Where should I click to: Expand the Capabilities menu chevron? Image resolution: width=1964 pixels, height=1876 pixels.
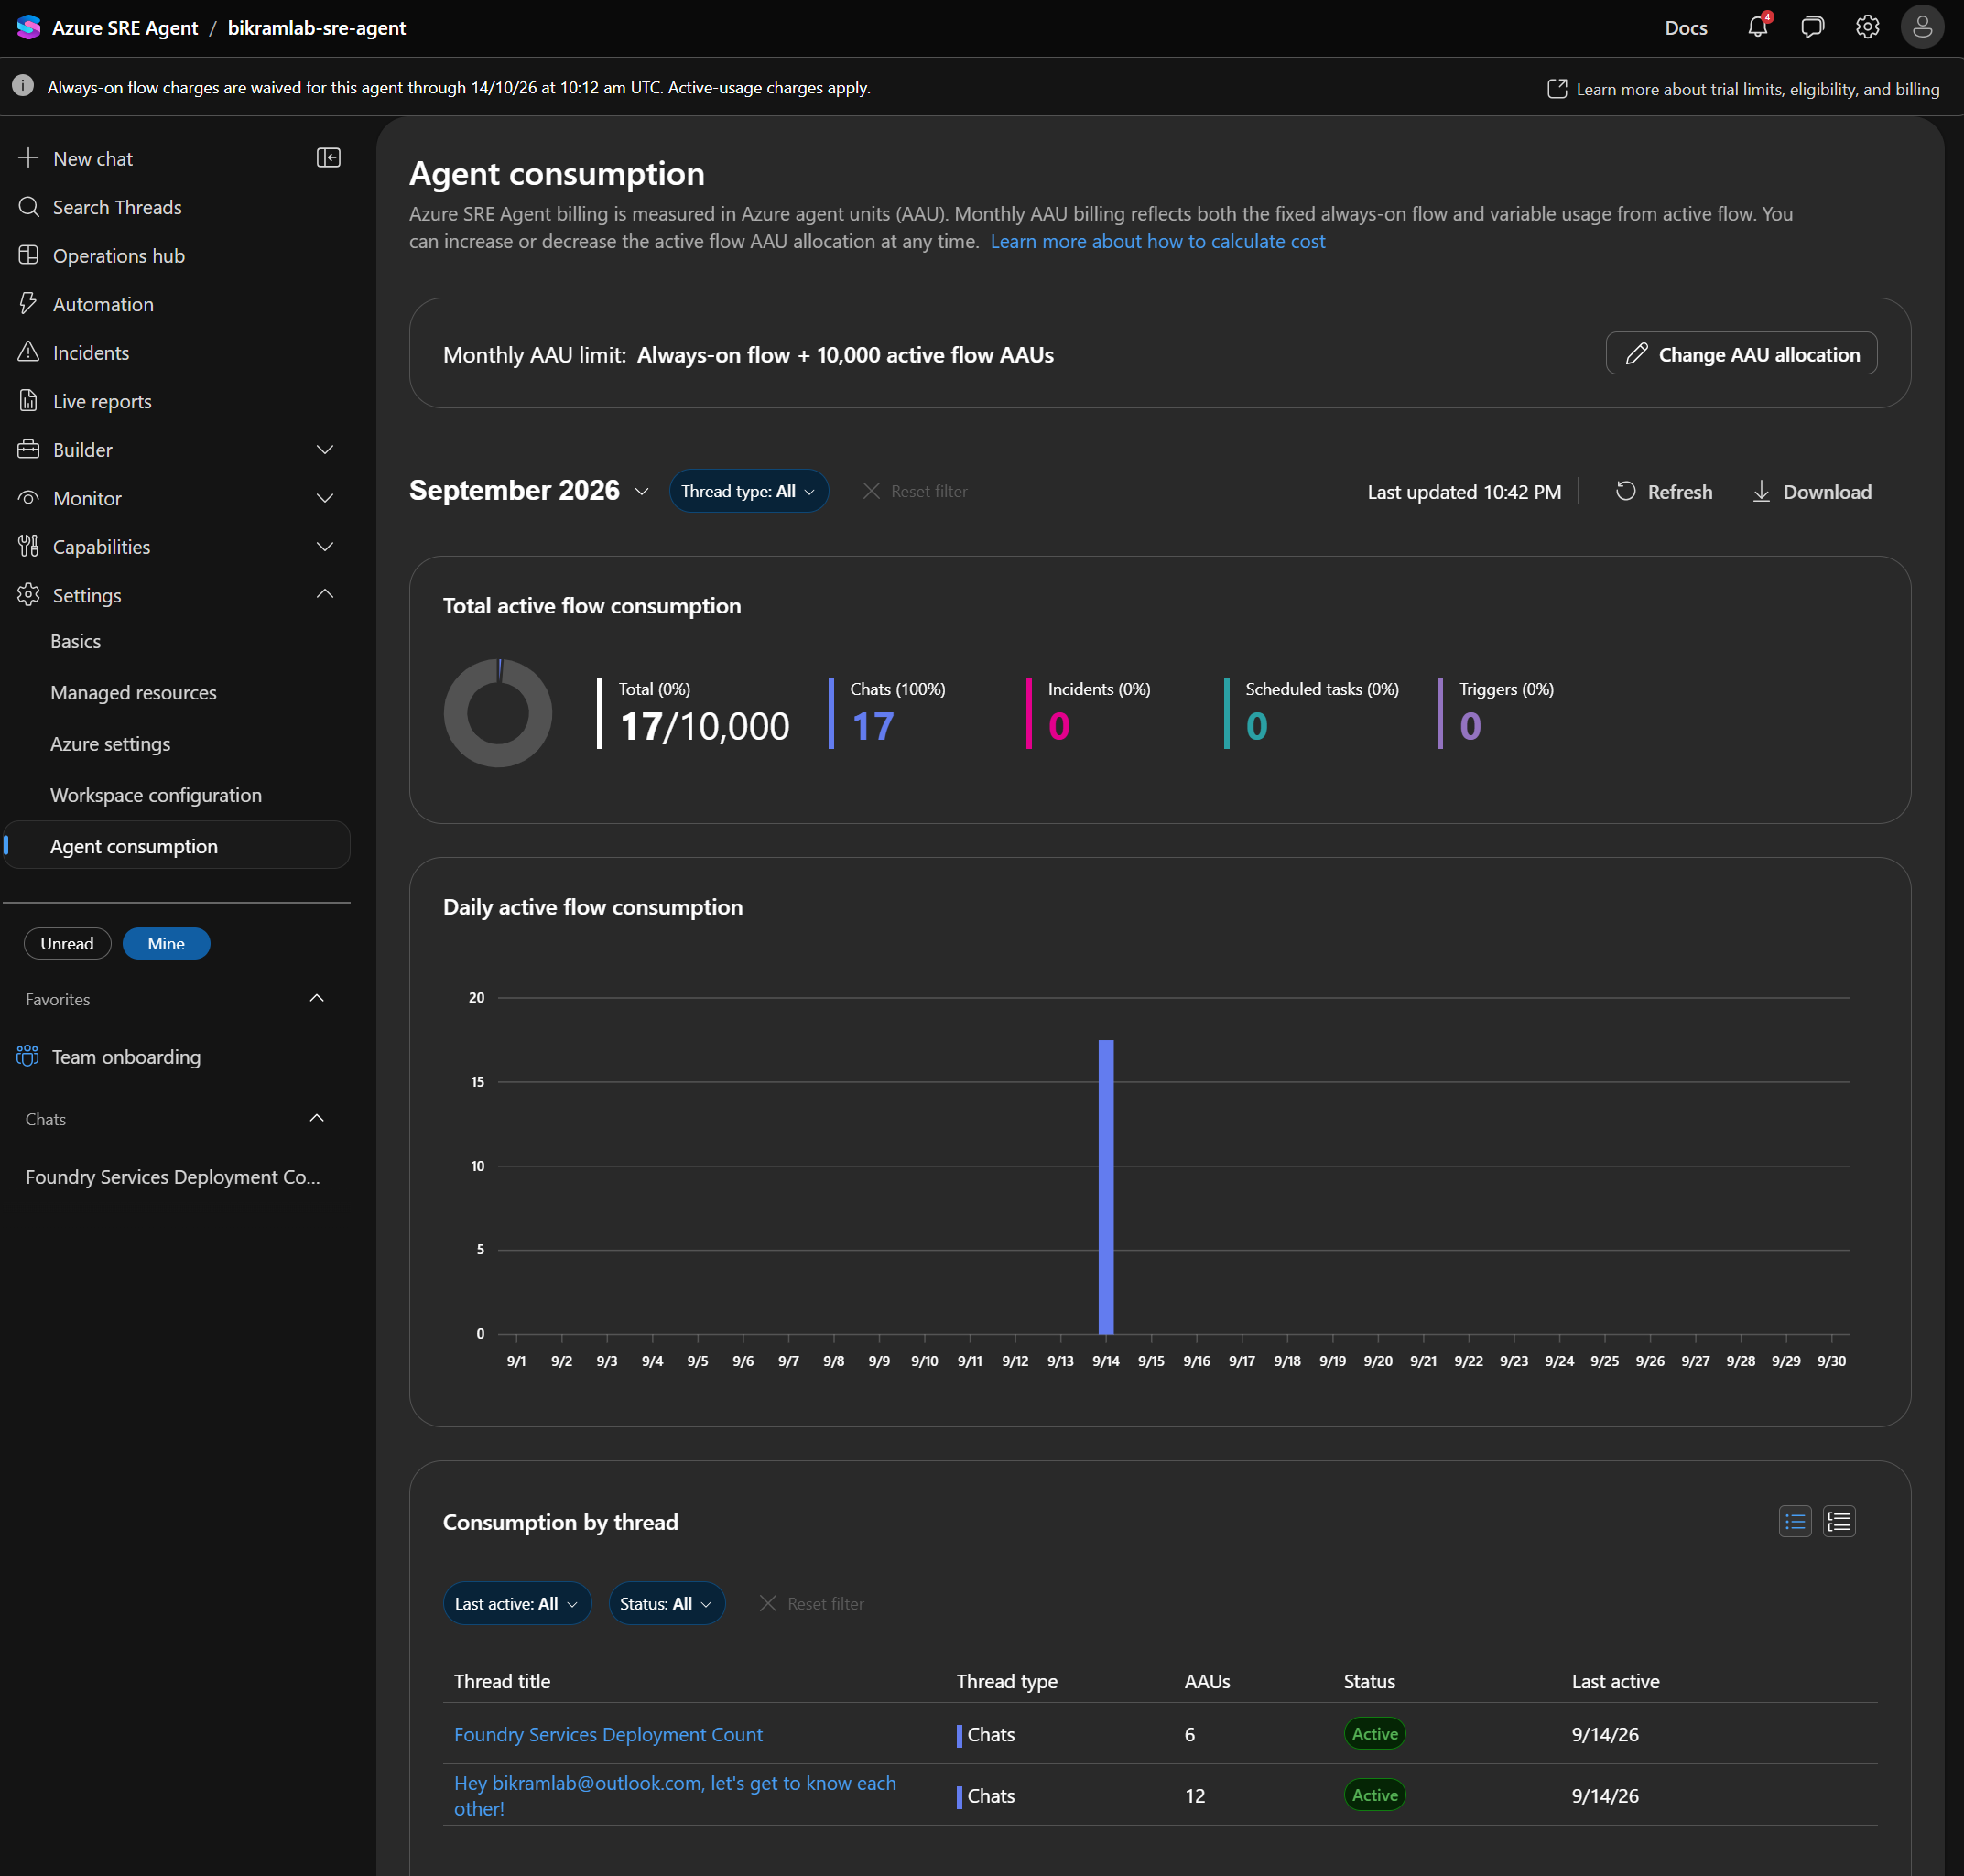[x=325, y=546]
